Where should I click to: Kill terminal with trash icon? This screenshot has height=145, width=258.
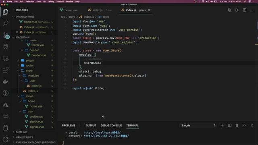237,125
